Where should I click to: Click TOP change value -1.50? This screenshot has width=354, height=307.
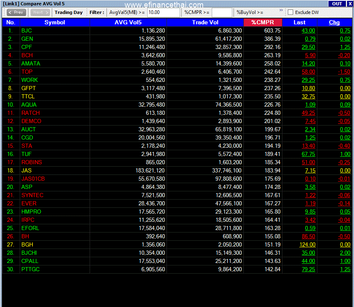344,72
